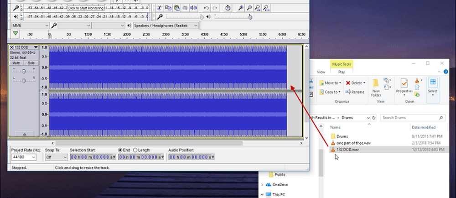Click the Undo arrow icon
Viewport: 456px width, 198px height.
click(x=206, y=8)
